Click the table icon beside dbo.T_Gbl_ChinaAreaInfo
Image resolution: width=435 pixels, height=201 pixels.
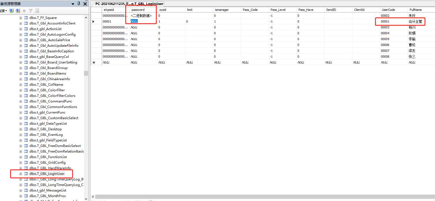pos(26,79)
